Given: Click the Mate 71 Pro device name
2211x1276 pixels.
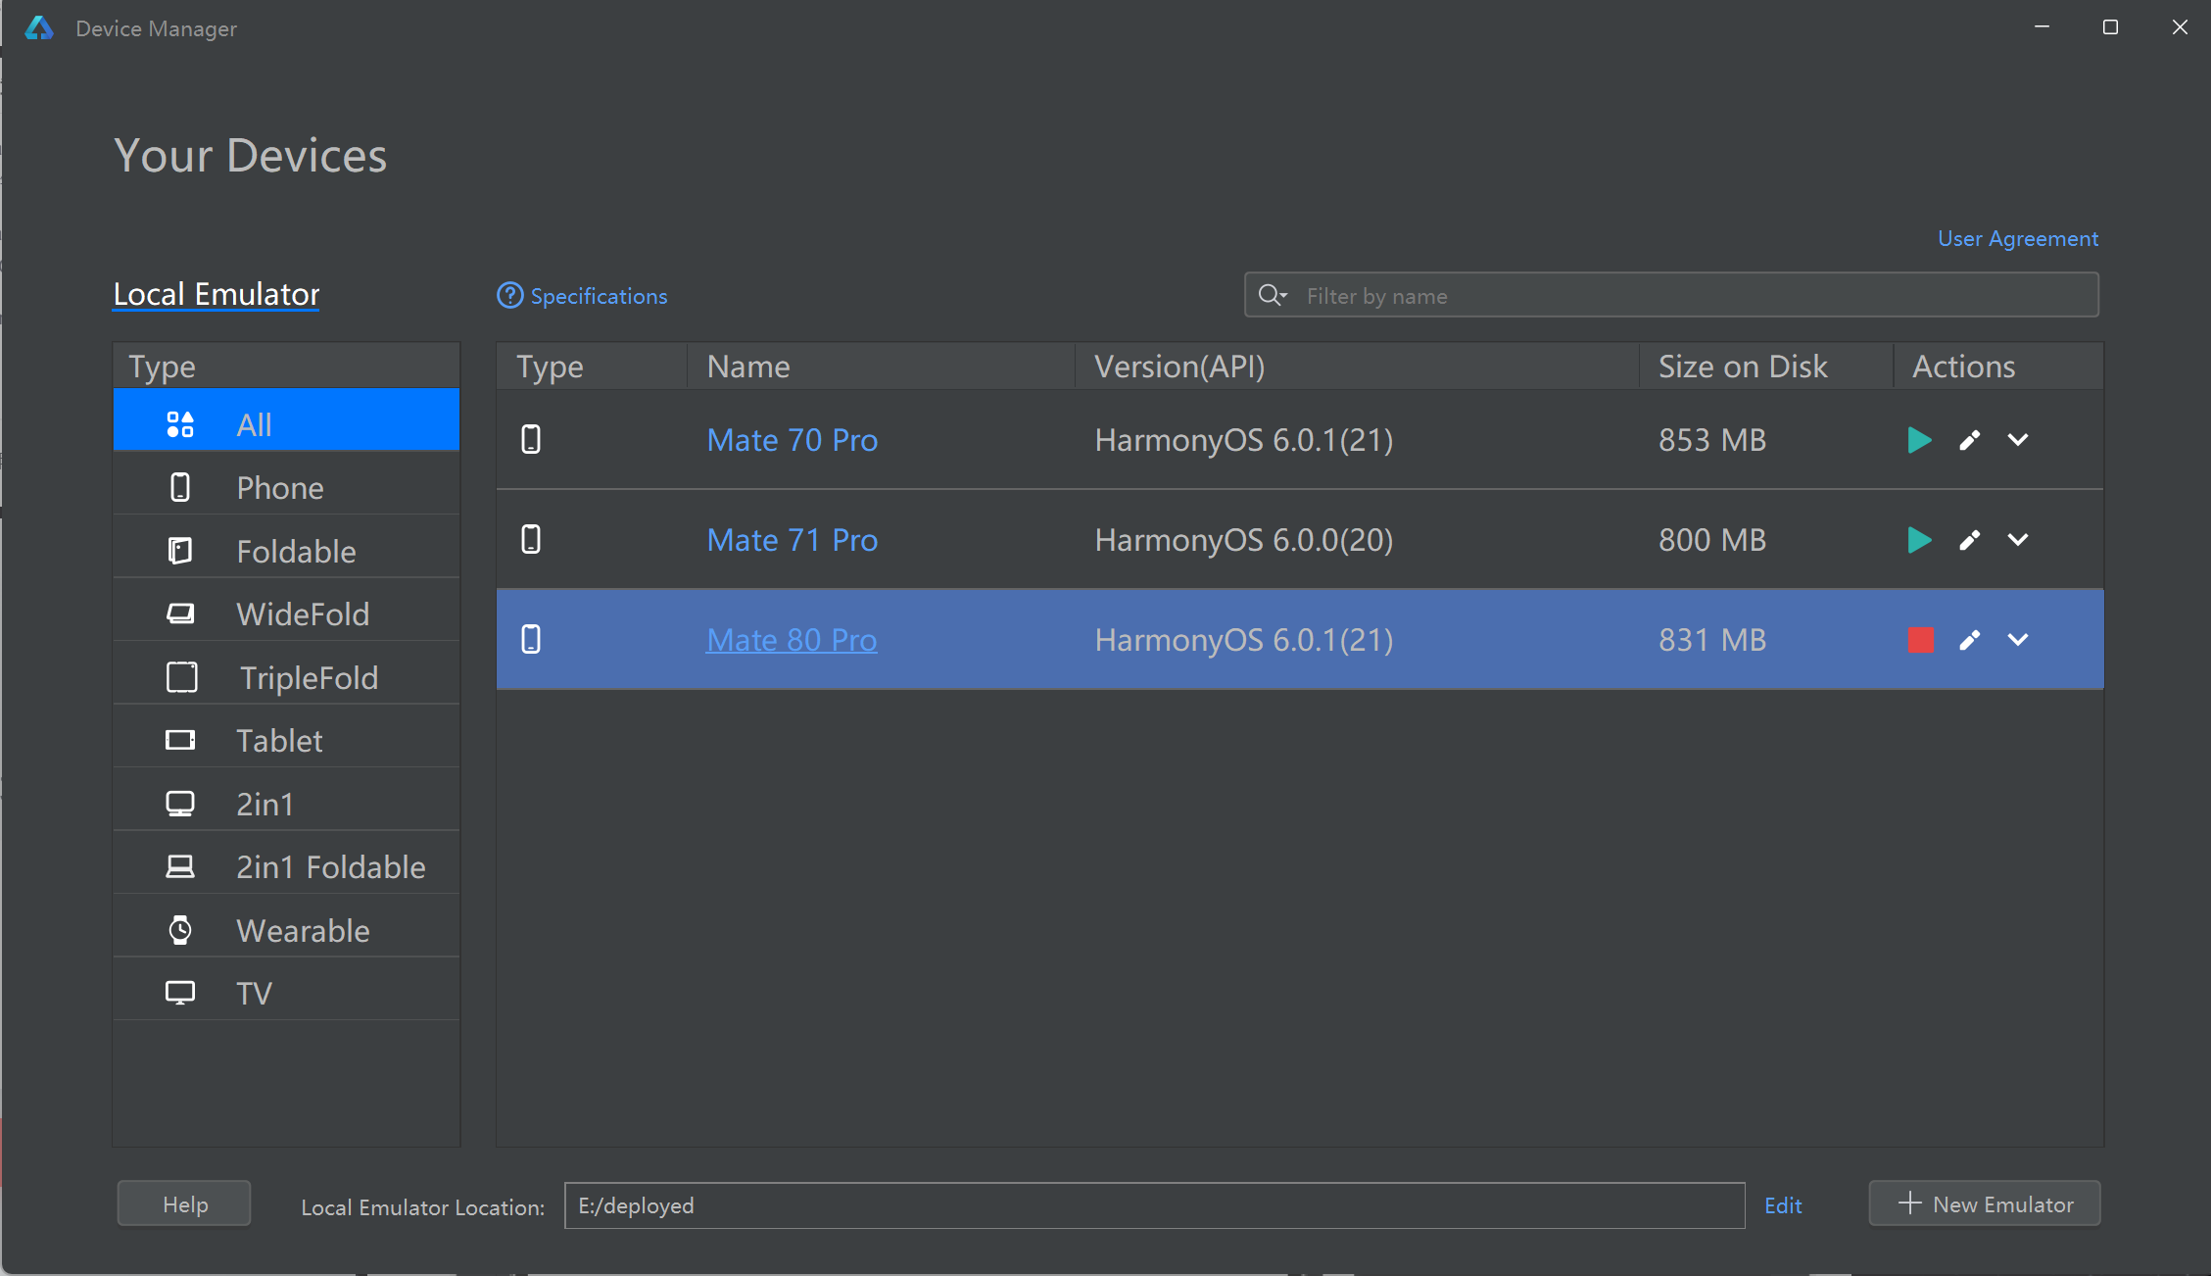Looking at the screenshot, I should (x=792, y=540).
